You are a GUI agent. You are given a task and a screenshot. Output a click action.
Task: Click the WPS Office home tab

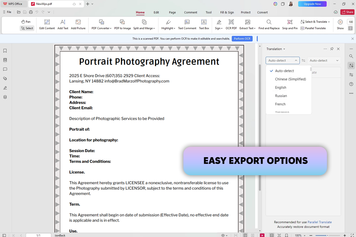pos(13,4)
